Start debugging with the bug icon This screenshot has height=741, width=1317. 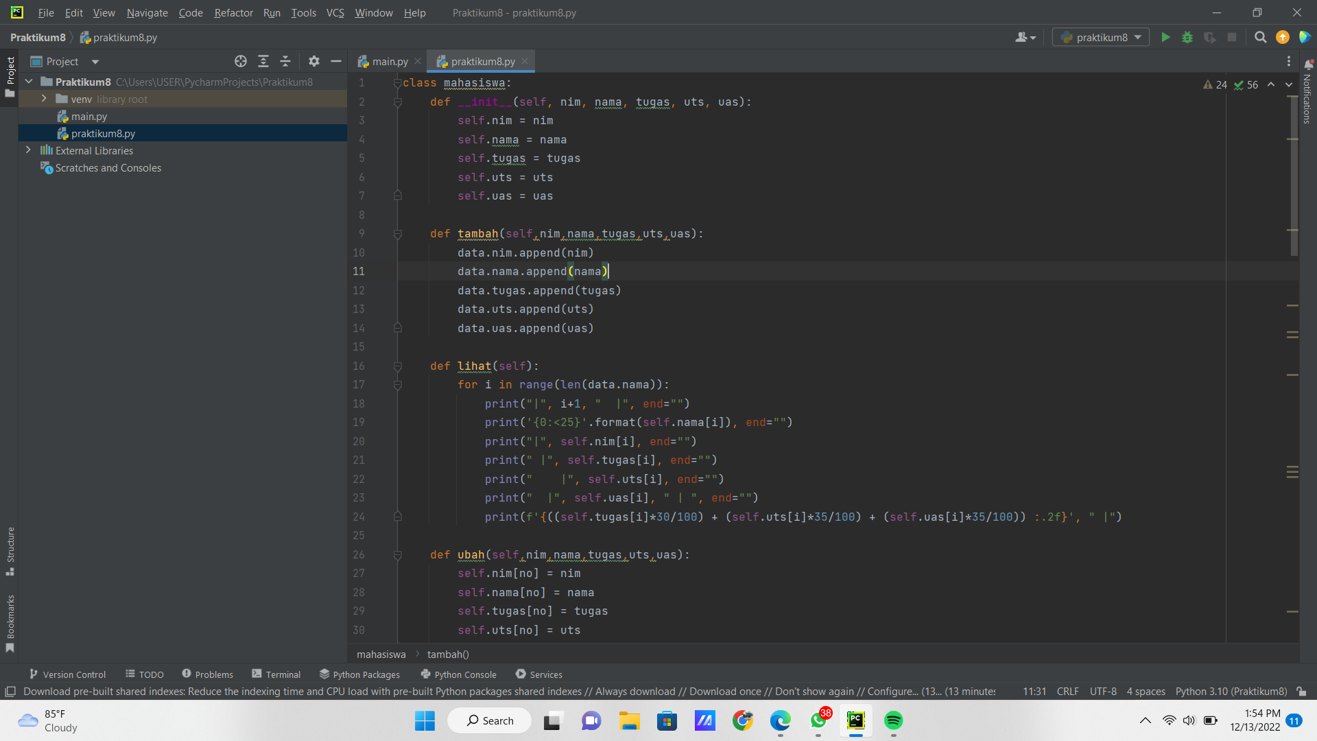tap(1187, 38)
